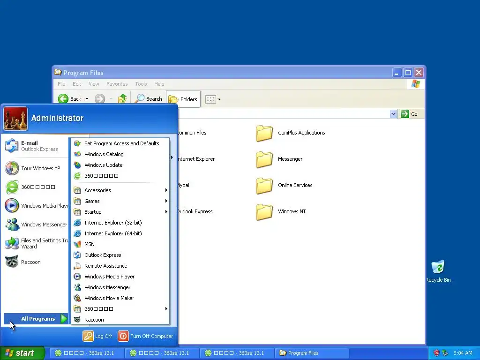Open Internet Explorer (32-bit)
480x360 pixels.
pyautogui.click(x=120, y=223)
